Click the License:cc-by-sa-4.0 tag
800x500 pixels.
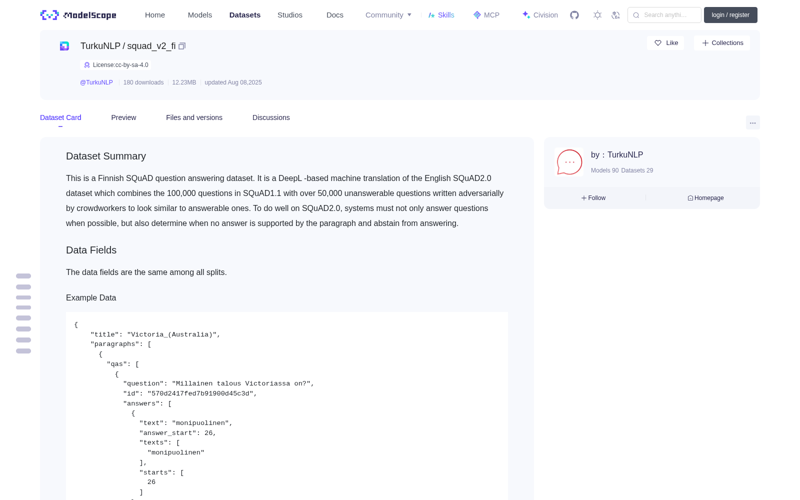[115, 65]
